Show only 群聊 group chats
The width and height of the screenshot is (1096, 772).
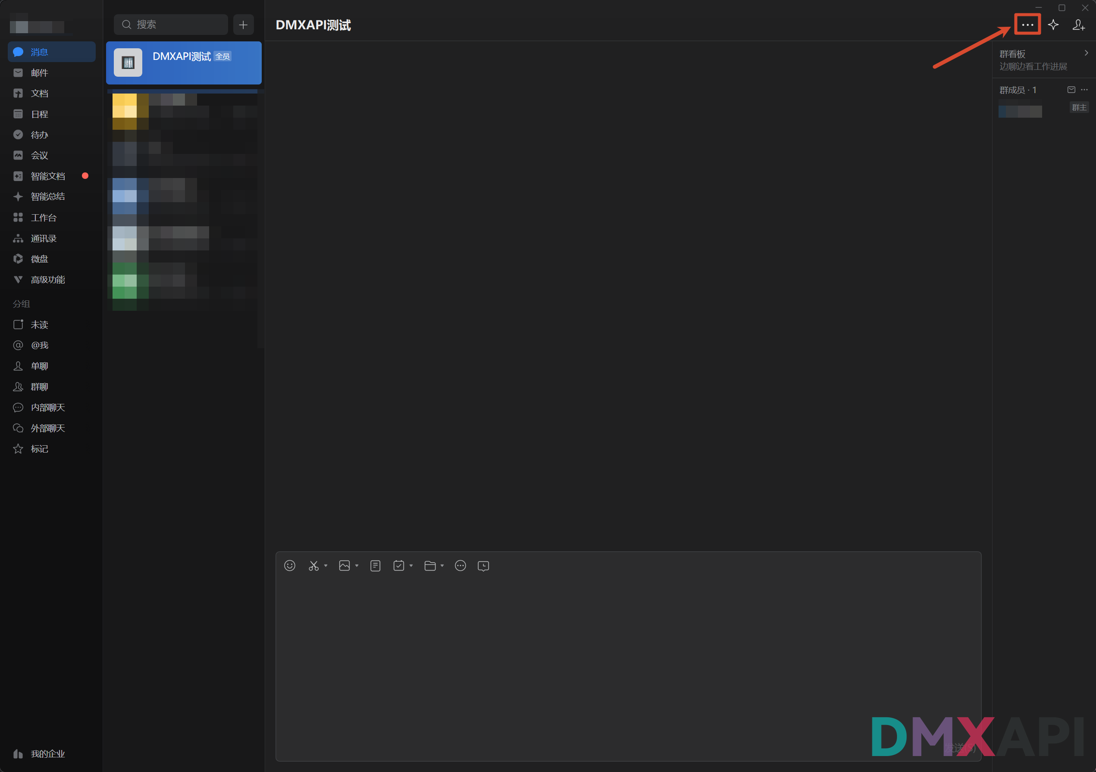coord(52,387)
